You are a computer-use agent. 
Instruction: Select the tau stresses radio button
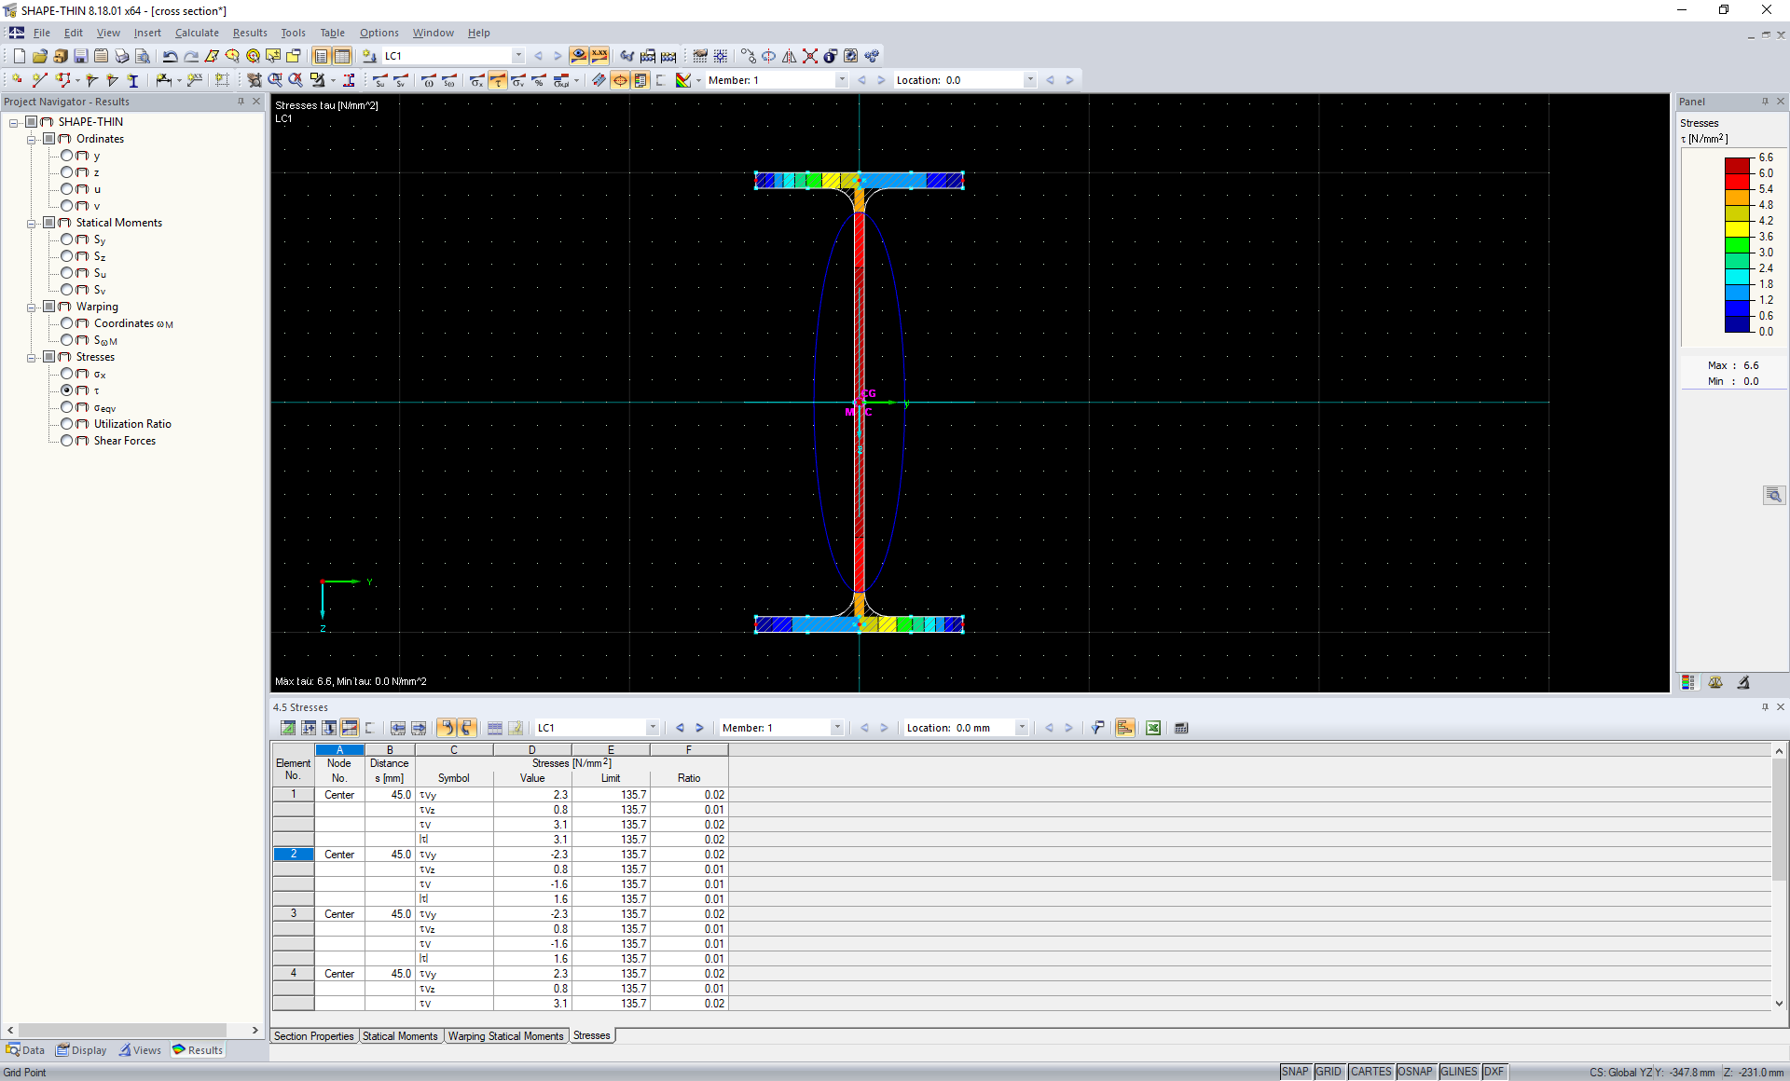pyautogui.click(x=67, y=390)
